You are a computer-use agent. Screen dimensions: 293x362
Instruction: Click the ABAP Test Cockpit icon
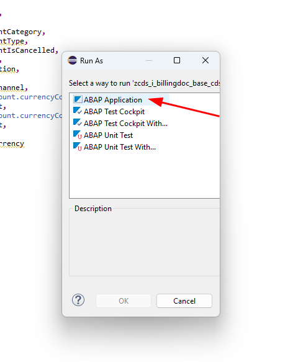click(x=78, y=111)
